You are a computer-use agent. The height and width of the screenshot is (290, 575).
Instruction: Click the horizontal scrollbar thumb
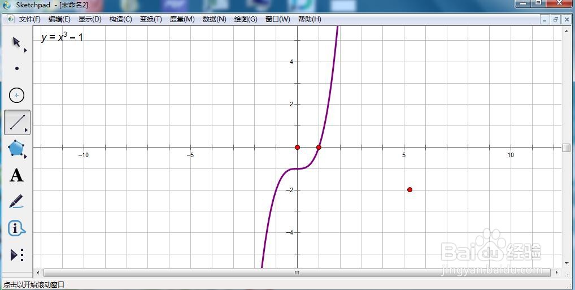[x=297, y=272]
